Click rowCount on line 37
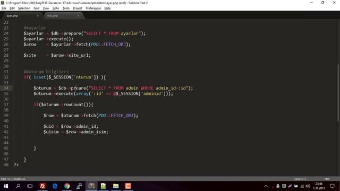Screen dimensions: 340x191 [x=73, y=105]
